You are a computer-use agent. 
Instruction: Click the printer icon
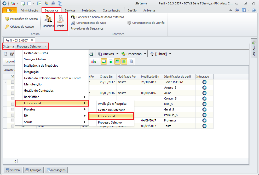point(91,54)
